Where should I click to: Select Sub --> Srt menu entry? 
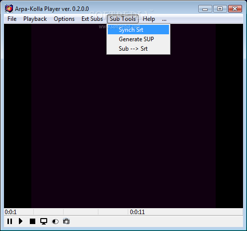[x=138, y=49]
